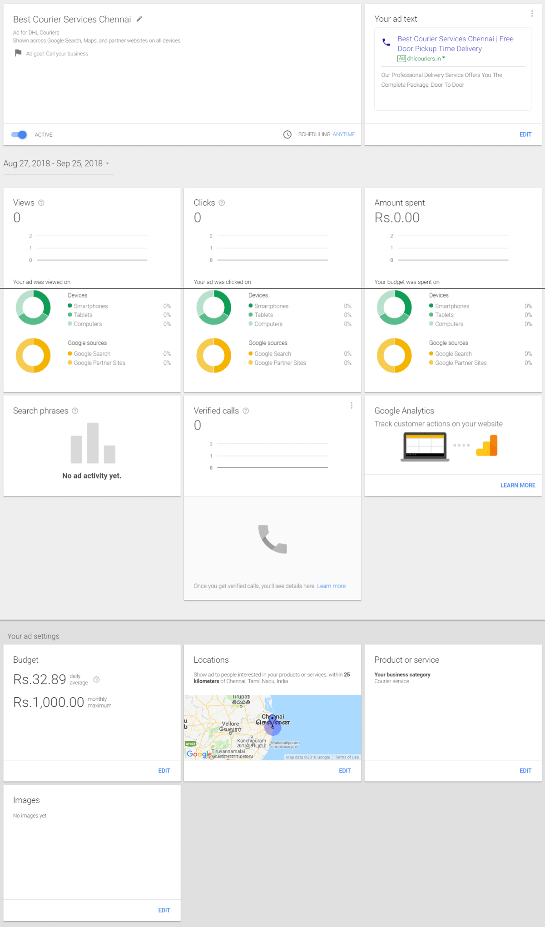545x927 pixels.
Task: Click the help icon next to Views
Action: coord(41,203)
